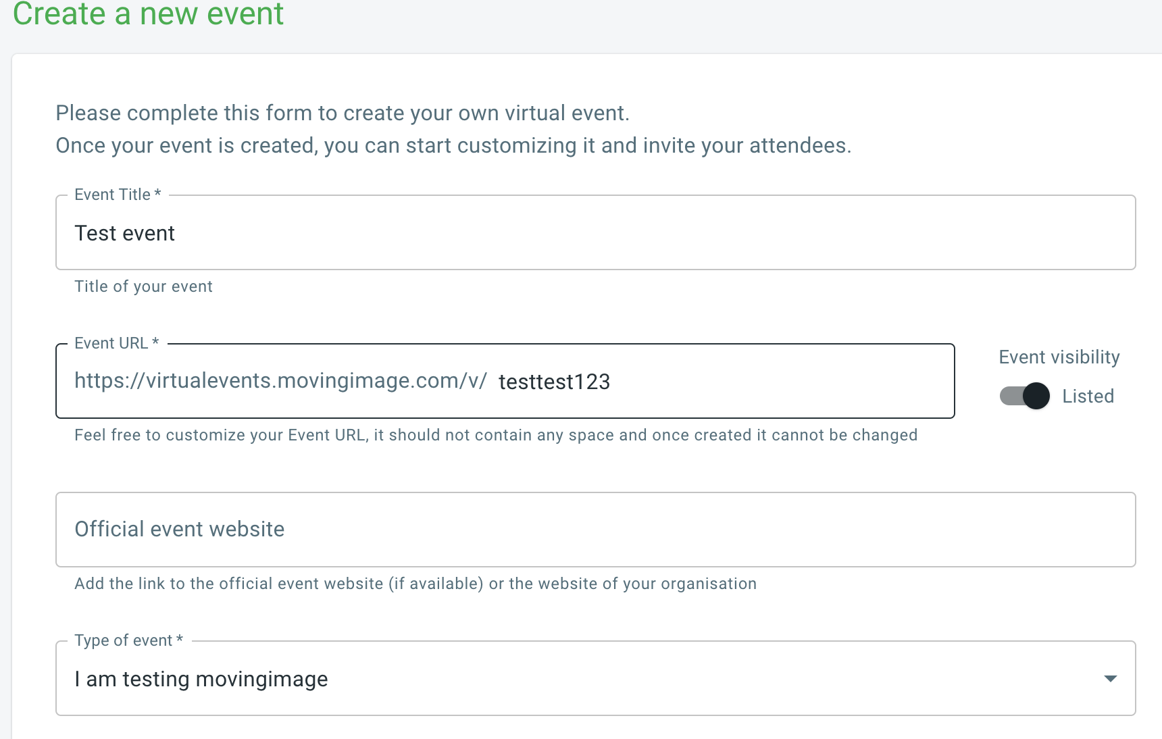Click the Official event website field
This screenshot has height=739, width=1162.
pos(595,530)
